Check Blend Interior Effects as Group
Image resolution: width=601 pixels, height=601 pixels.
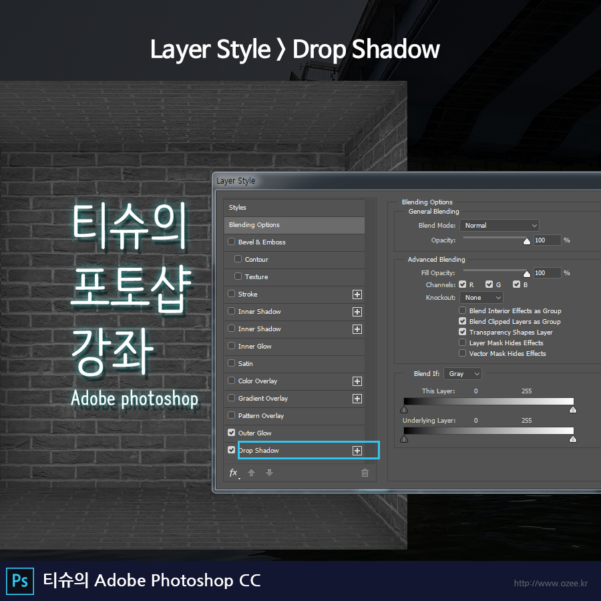pyautogui.click(x=463, y=311)
